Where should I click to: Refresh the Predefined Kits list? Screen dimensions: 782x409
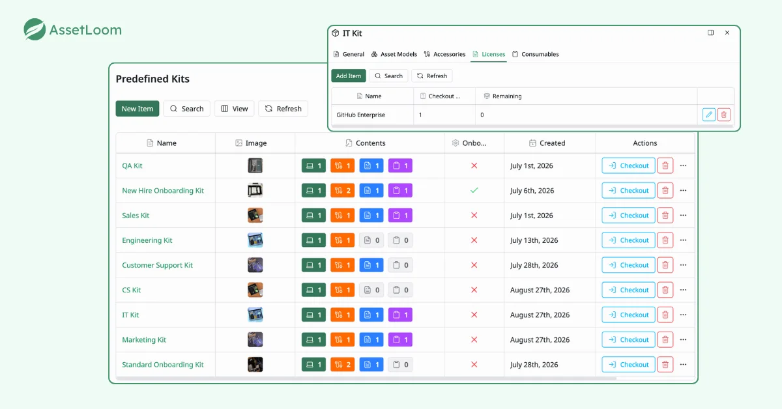point(283,109)
